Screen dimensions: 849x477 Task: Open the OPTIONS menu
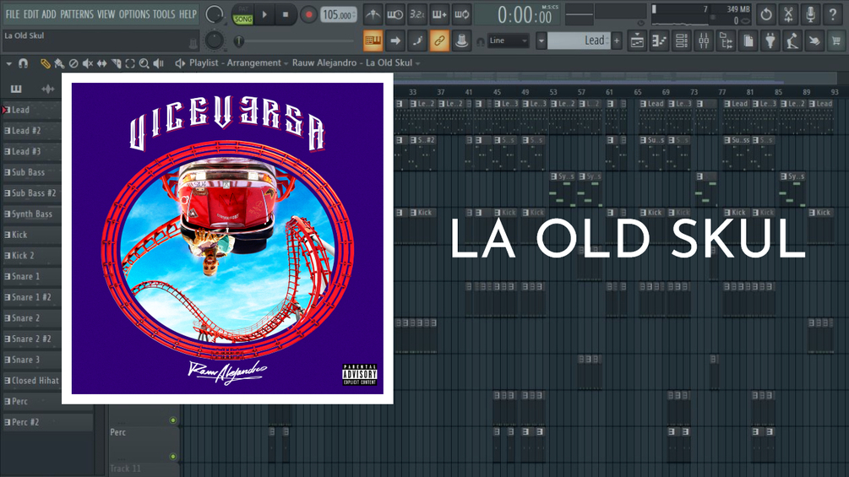click(134, 14)
